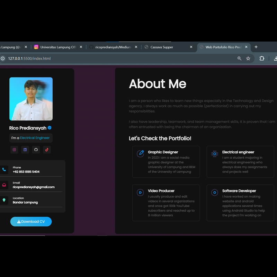
Task: Click the ricoprediansyah@gmail.com email address
Action: [34, 187]
